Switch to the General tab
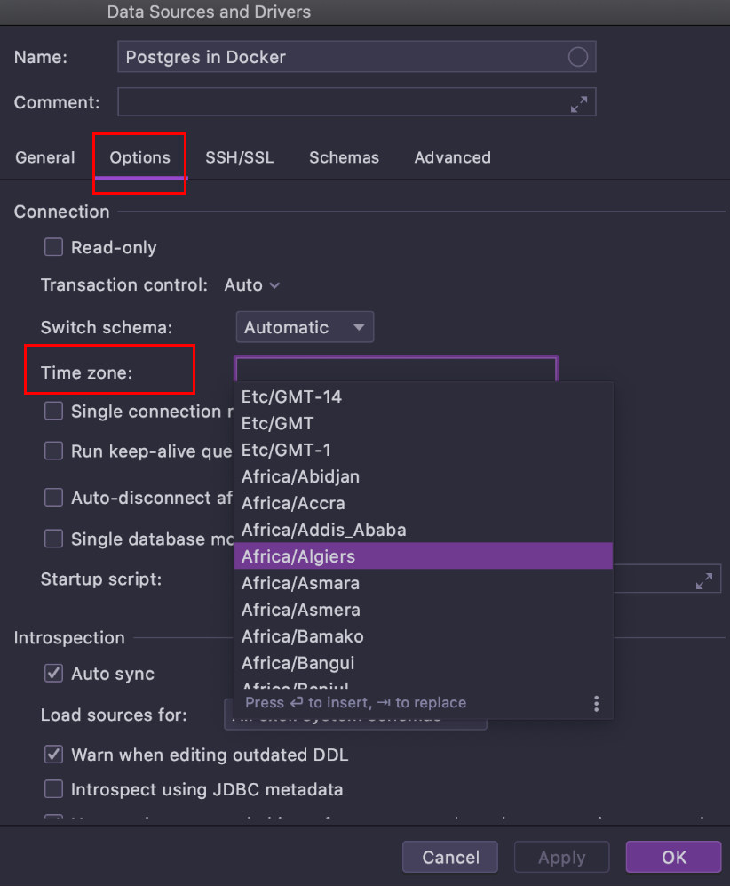 point(45,157)
